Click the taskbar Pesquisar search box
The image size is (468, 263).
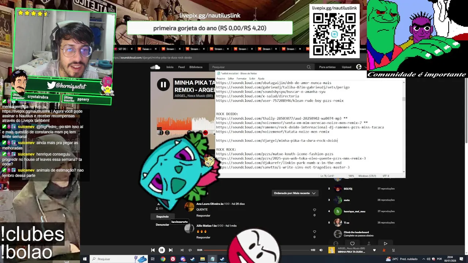118,259
